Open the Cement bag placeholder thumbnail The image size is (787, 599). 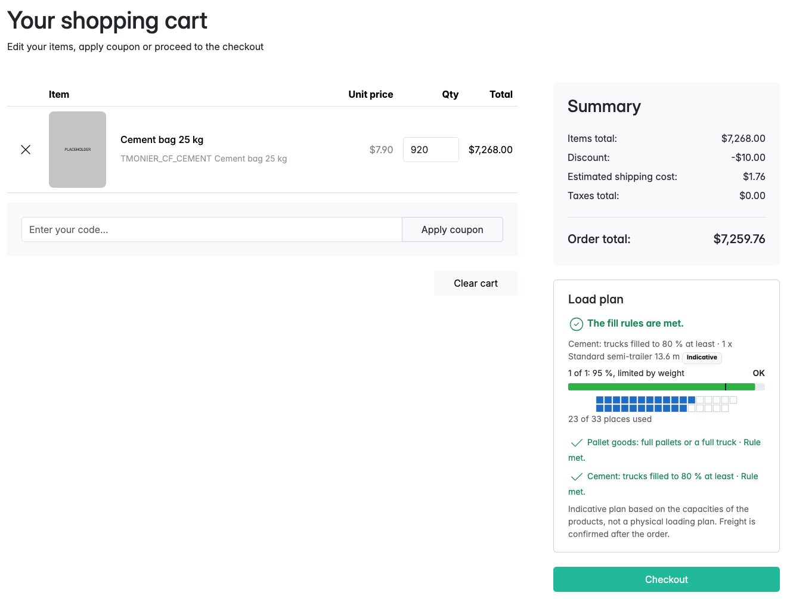tap(78, 150)
